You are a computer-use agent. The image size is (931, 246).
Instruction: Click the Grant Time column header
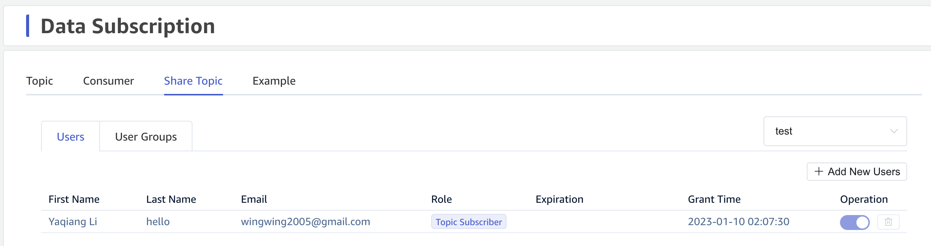click(x=714, y=199)
